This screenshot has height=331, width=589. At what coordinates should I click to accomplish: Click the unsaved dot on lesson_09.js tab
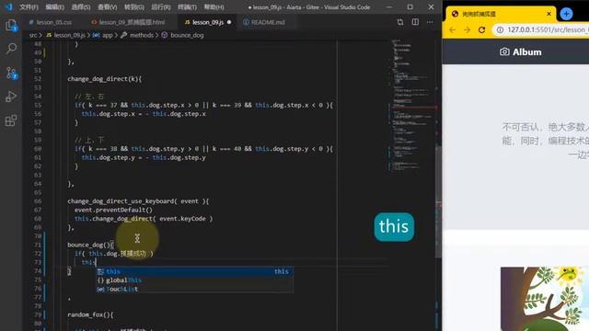pos(229,22)
